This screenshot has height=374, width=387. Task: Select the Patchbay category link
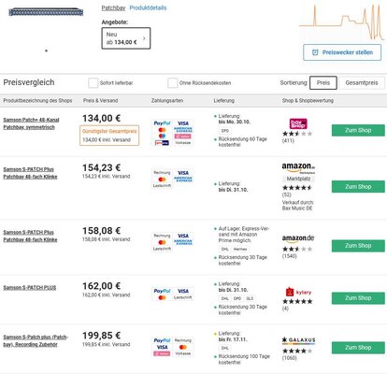pyautogui.click(x=113, y=7)
